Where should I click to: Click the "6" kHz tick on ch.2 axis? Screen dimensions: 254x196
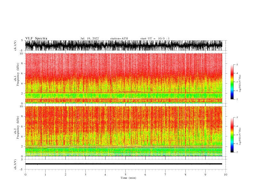click(22, 126)
